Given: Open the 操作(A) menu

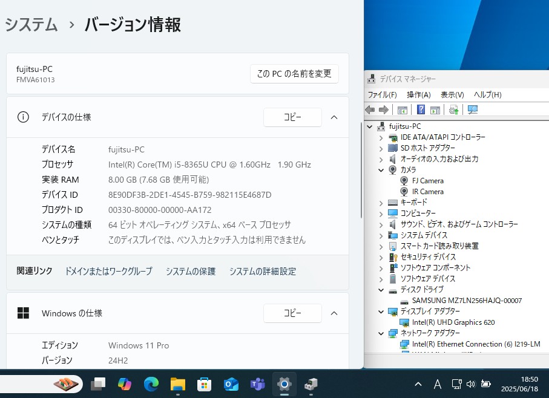Looking at the screenshot, I should tap(419, 95).
